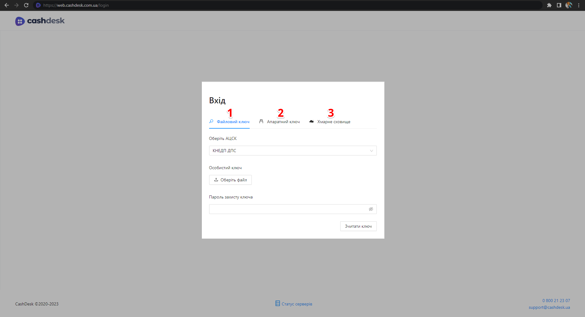Open the Хмарне сховище tab
Screen dimensions: 585x317
pos(334,122)
